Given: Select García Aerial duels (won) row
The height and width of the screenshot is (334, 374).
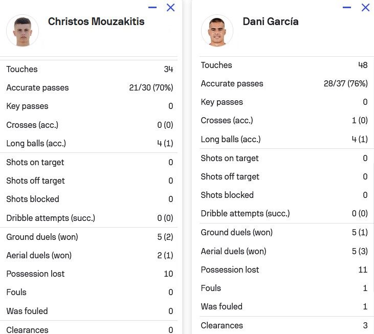Looking at the screenshot, I should 284,251.
